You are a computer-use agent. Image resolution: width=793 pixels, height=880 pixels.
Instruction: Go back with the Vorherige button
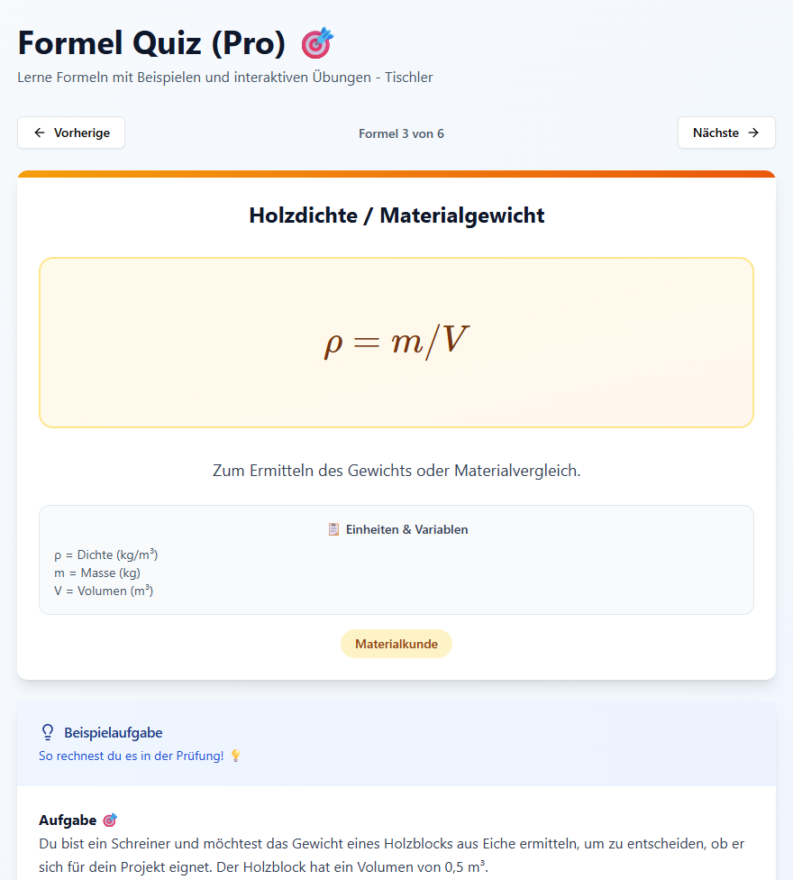[71, 133]
